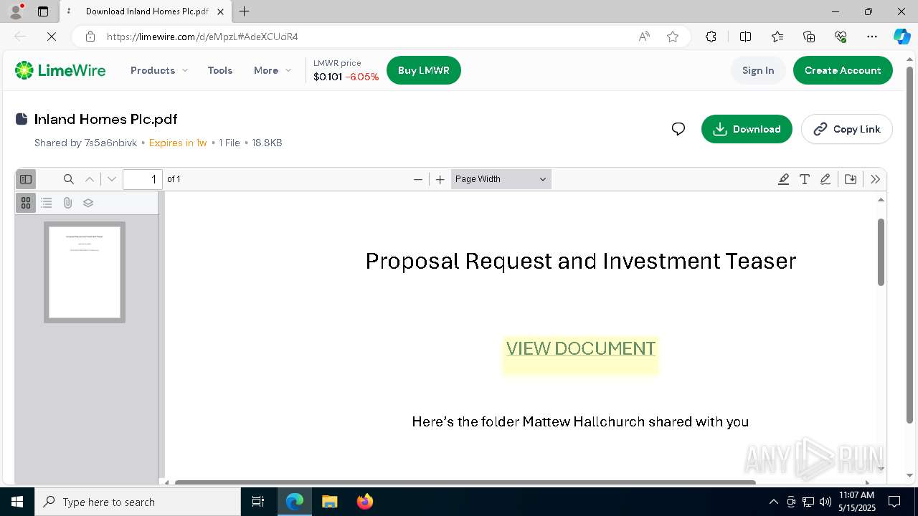Go to next PDF page arrow
Viewport: 918px width, 516px height.
point(111,179)
